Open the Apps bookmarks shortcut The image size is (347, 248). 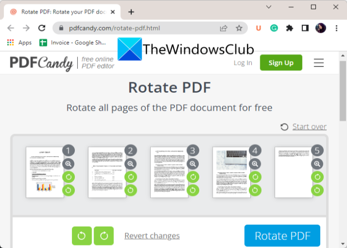click(19, 43)
